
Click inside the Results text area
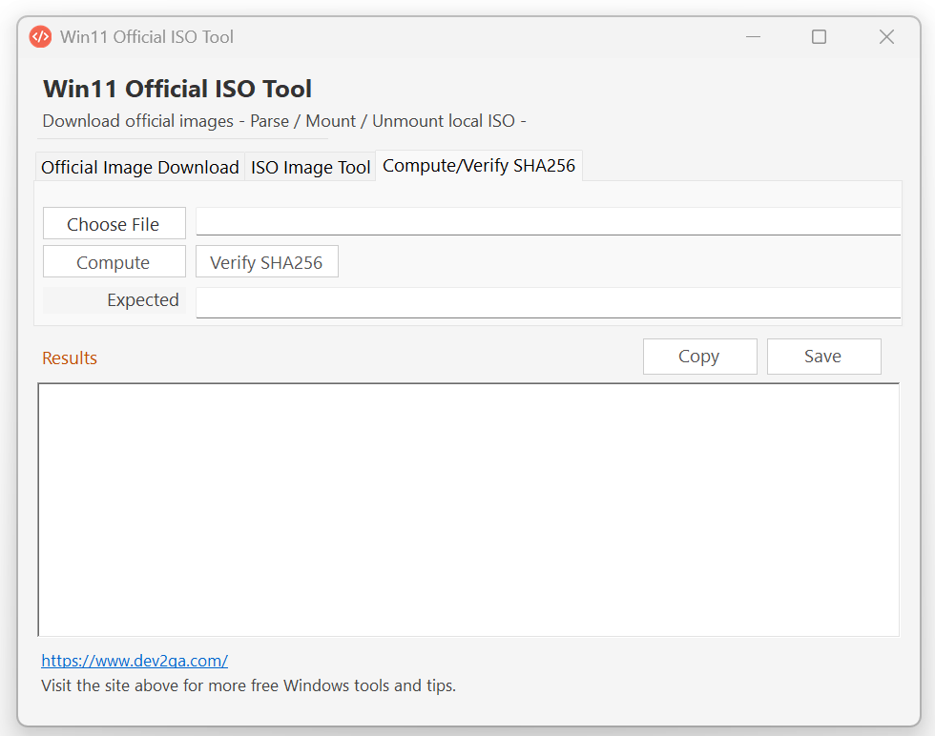468,509
